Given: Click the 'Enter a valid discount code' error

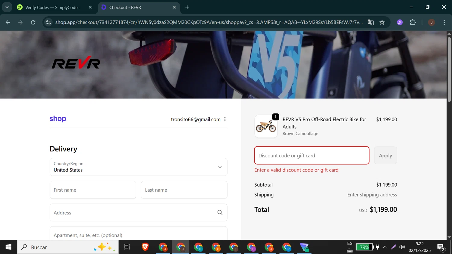Looking at the screenshot, I should pos(296,170).
